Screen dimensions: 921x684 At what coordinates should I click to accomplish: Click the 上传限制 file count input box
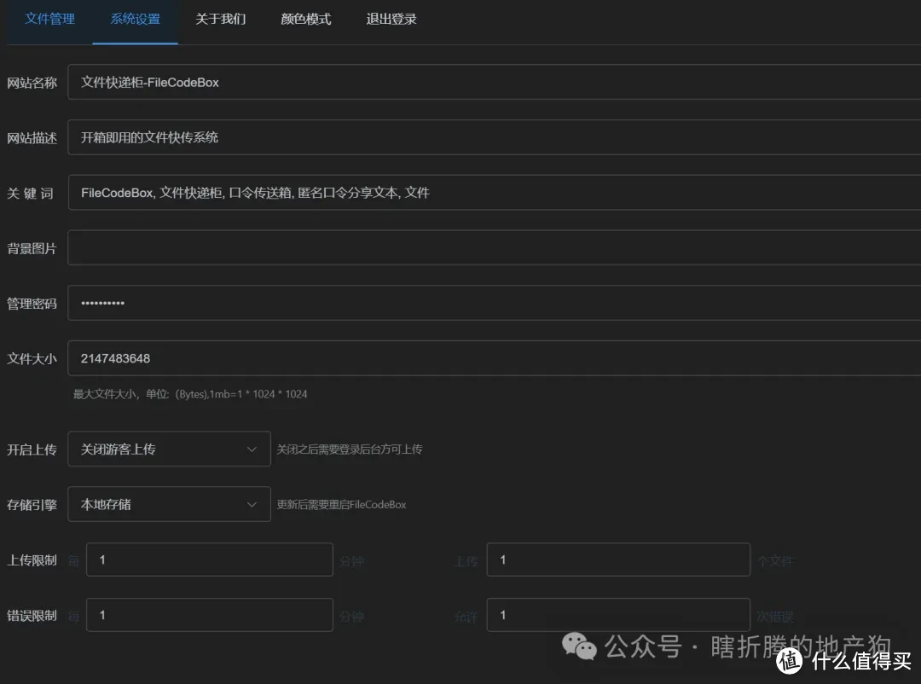point(618,559)
